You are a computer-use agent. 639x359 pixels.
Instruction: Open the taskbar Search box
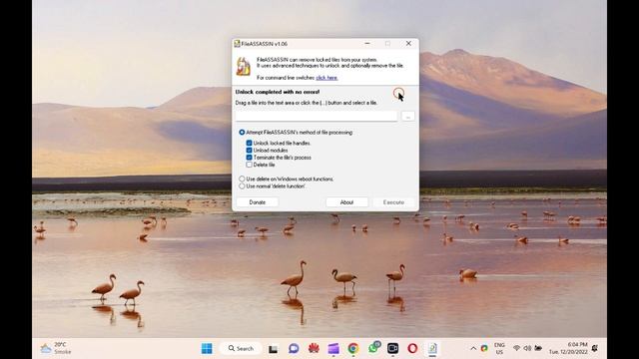[241, 348]
